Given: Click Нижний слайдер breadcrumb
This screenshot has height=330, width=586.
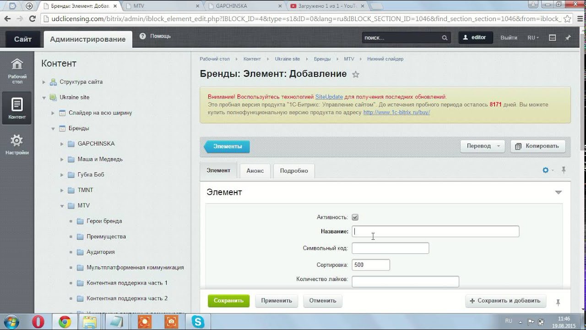Looking at the screenshot, I should (385, 59).
